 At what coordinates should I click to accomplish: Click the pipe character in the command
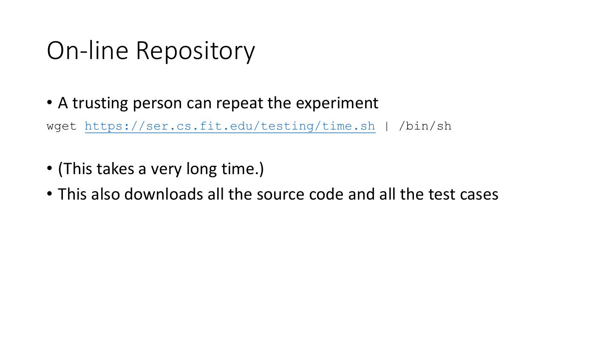[x=387, y=126]
